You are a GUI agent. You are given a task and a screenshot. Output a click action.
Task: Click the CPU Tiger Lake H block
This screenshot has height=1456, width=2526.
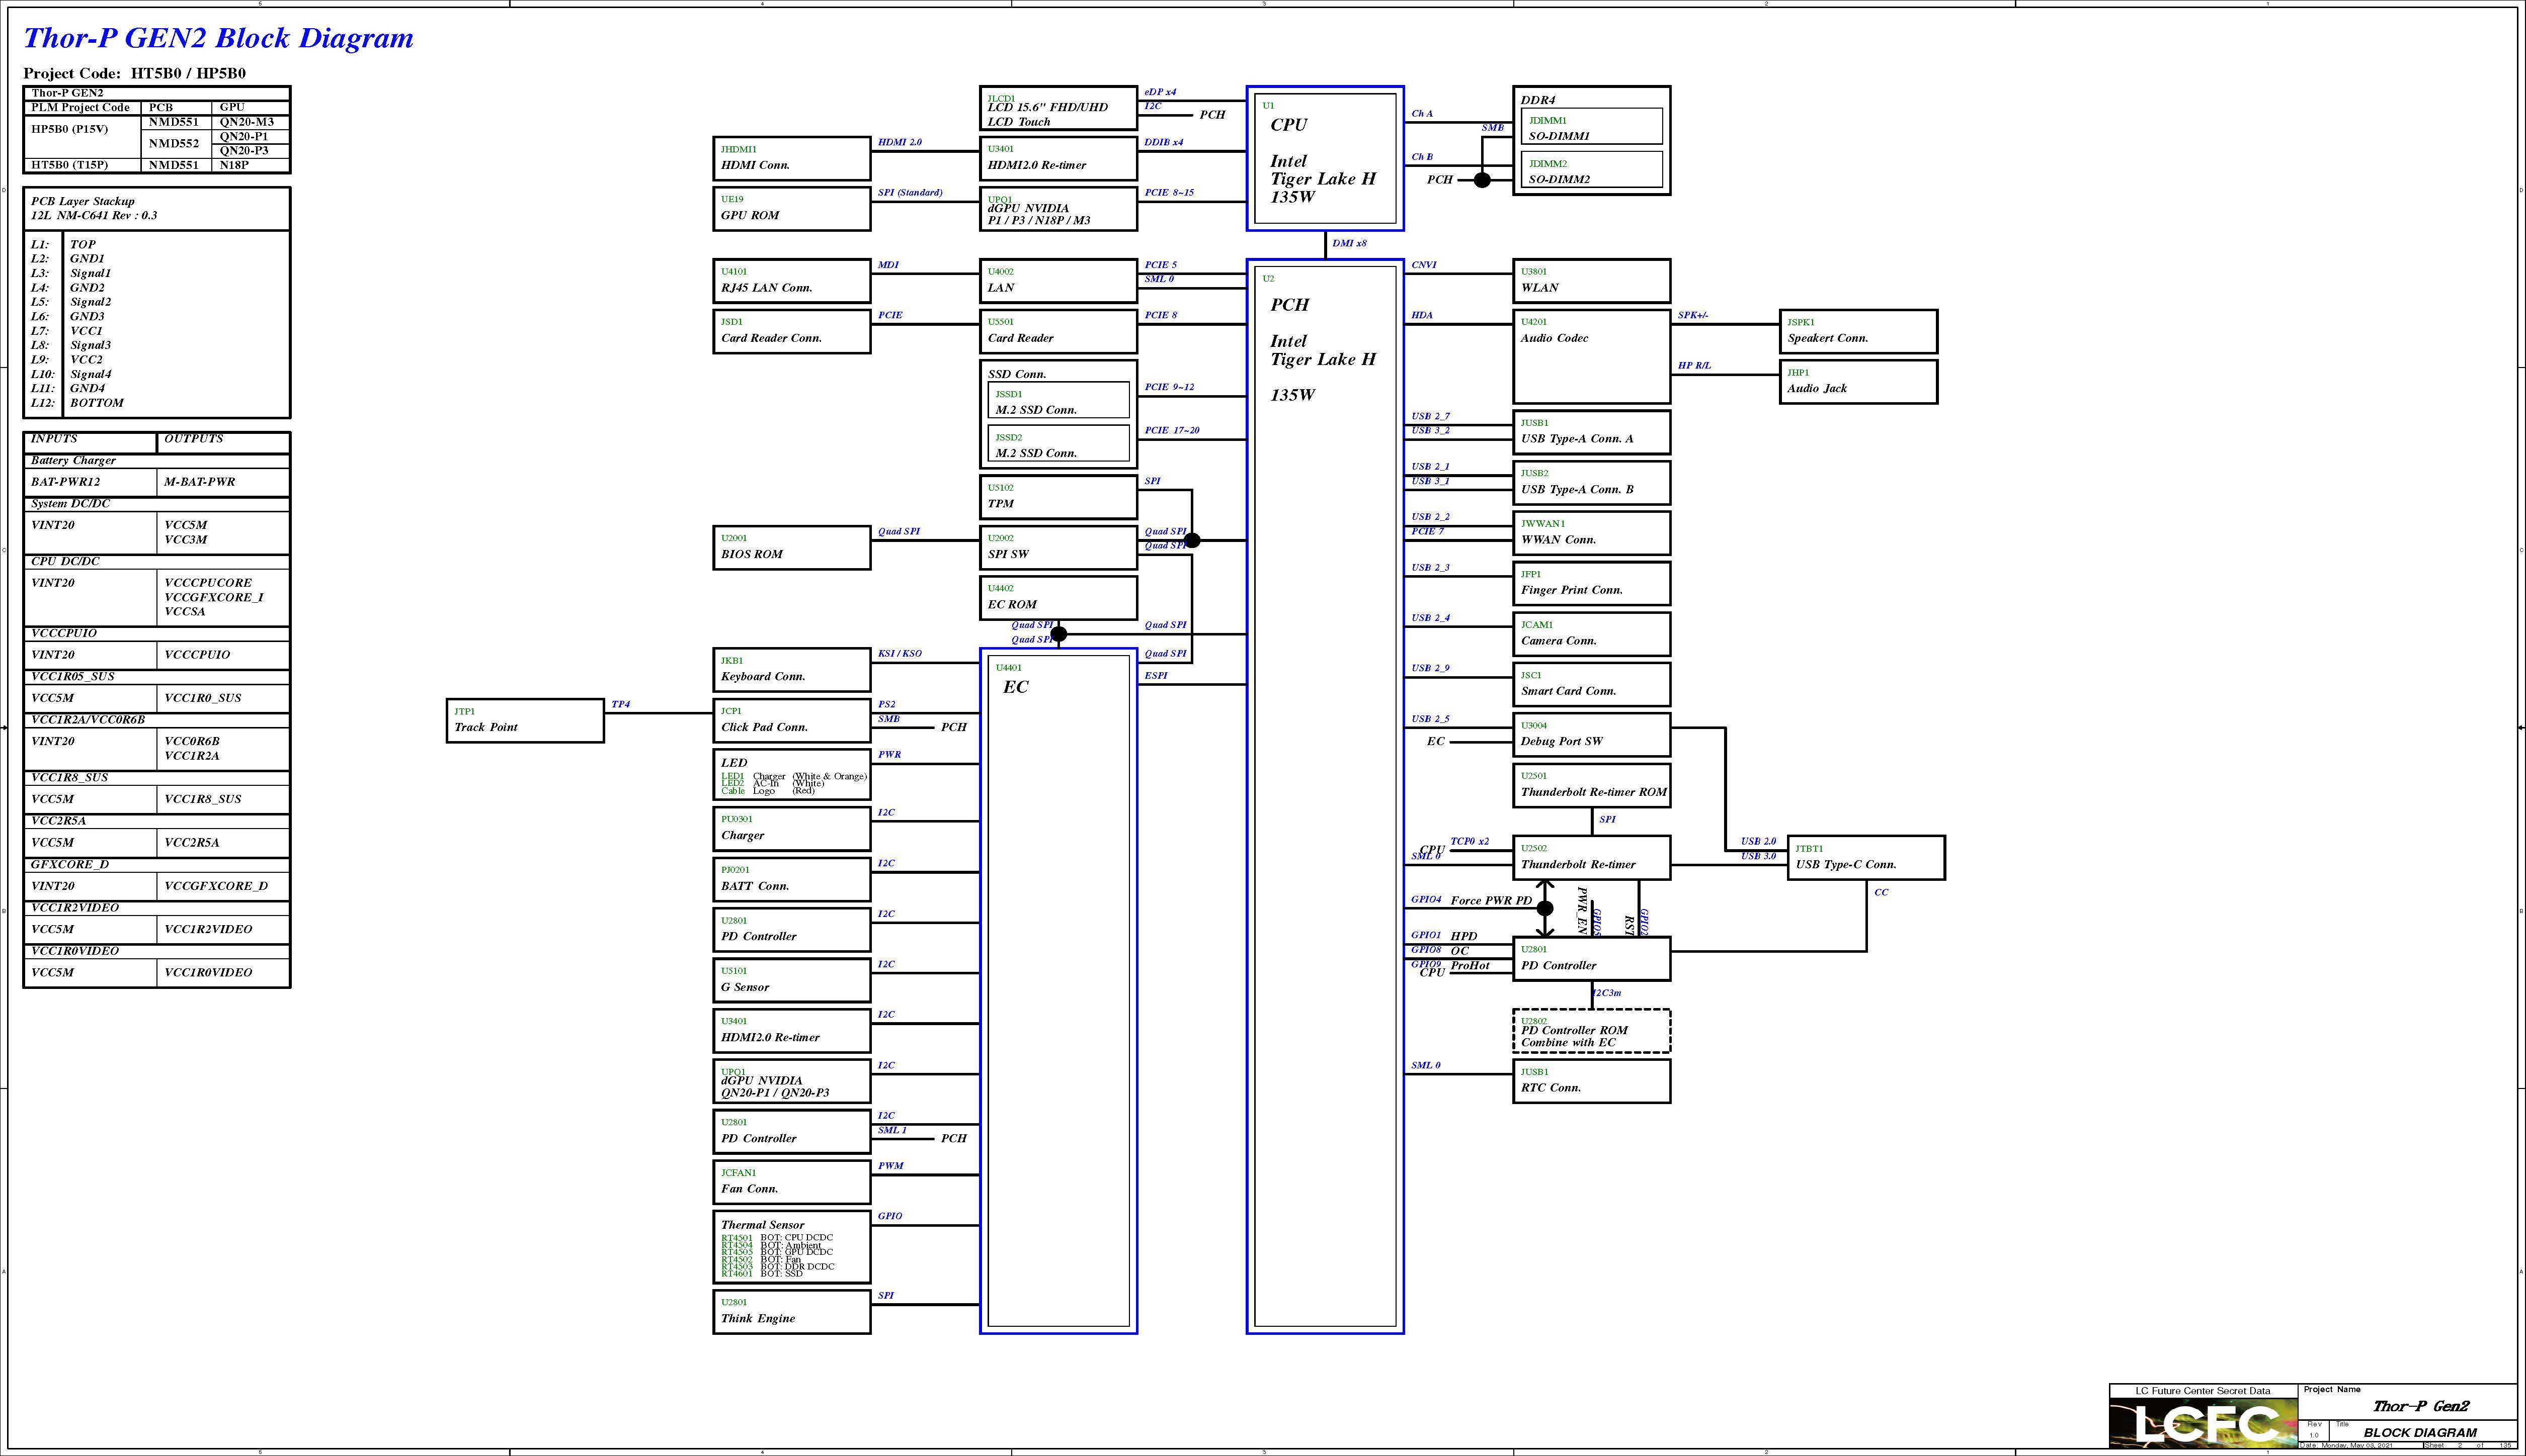coord(1325,159)
